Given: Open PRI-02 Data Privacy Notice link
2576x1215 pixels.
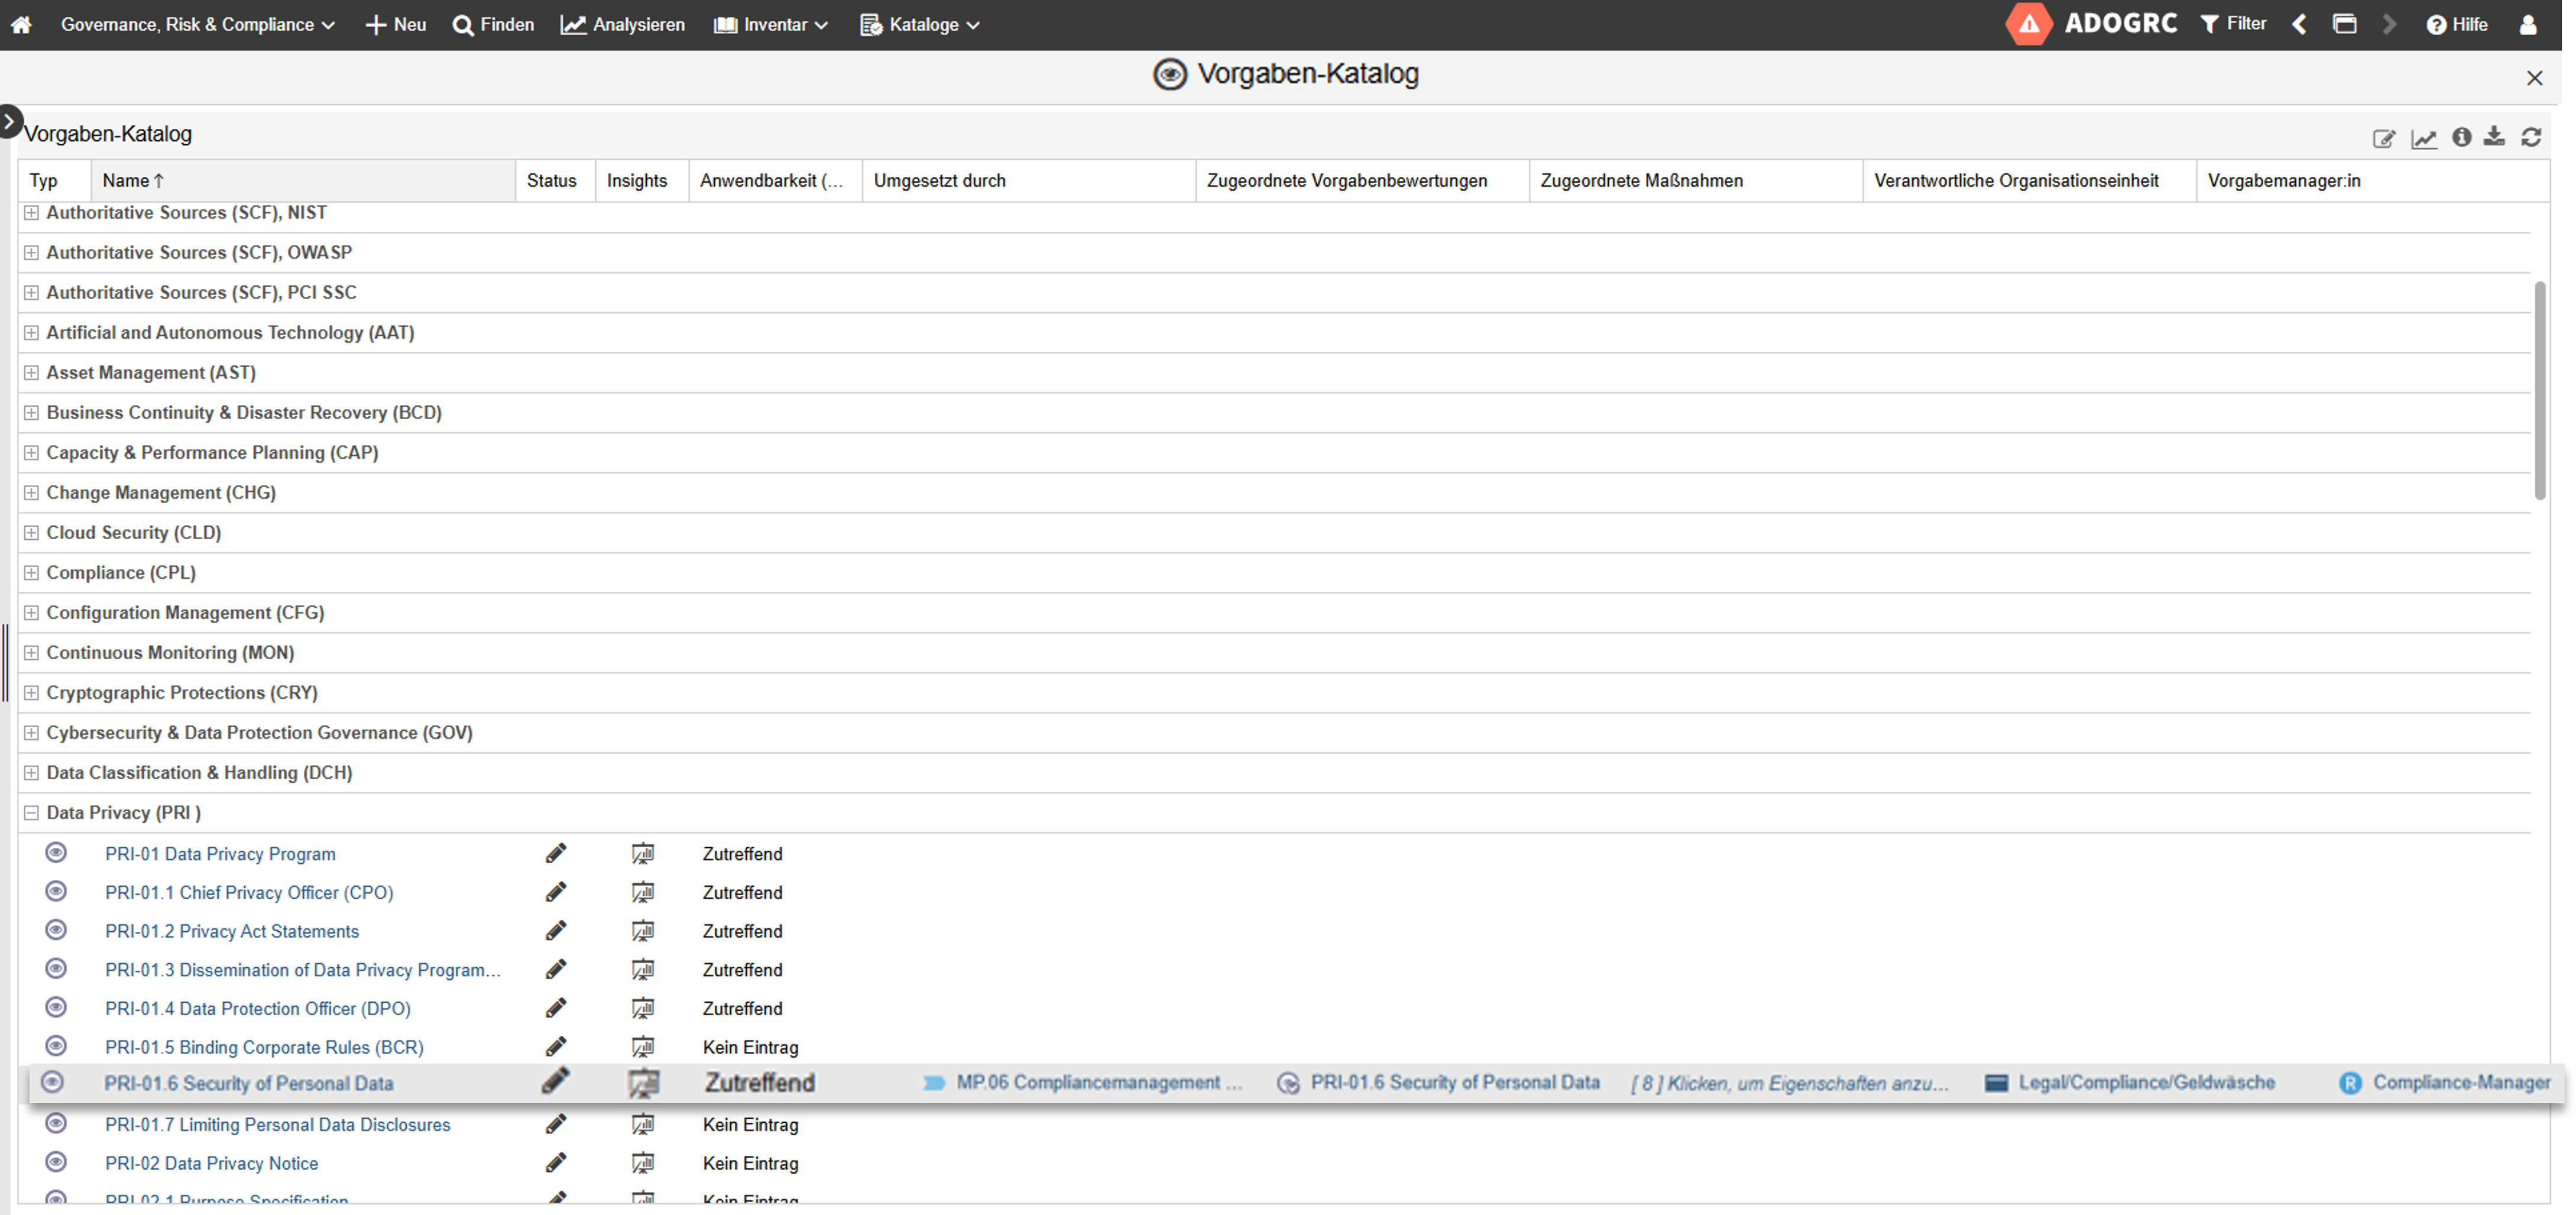Looking at the screenshot, I should point(211,1164).
